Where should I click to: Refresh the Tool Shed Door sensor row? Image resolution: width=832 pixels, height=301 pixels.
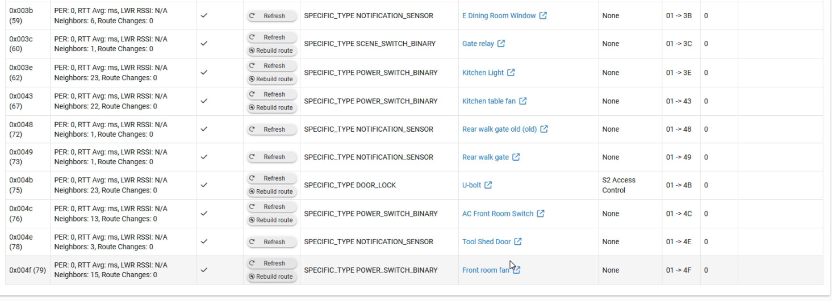271,242
